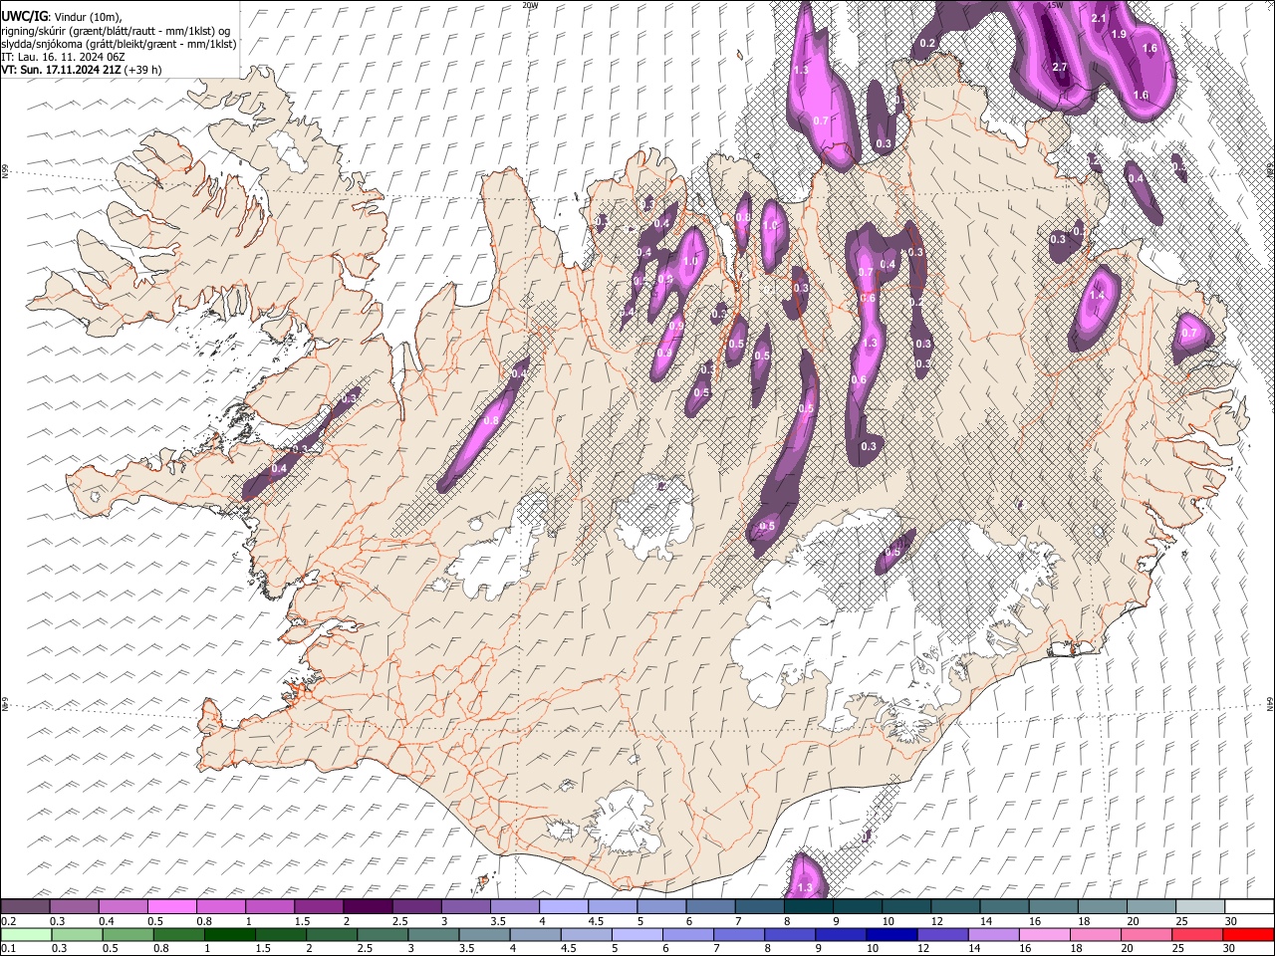Click the white swatch at 30 in the upper scale
1275x956 pixels.
1249,906
